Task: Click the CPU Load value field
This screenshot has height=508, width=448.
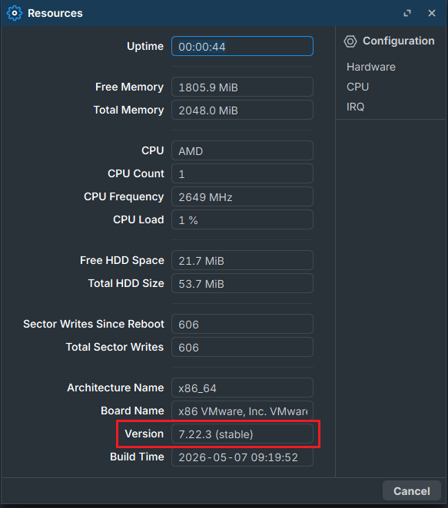Action: click(242, 219)
